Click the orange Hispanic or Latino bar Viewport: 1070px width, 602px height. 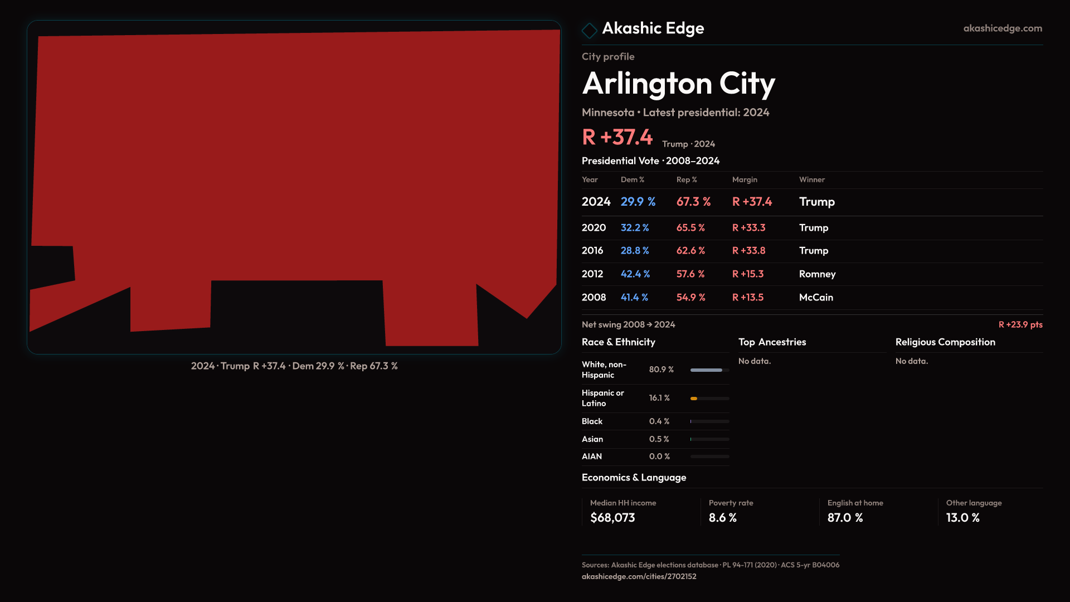tap(694, 399)
